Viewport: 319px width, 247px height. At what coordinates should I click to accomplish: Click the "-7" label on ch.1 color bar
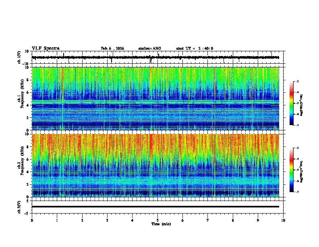297,125
